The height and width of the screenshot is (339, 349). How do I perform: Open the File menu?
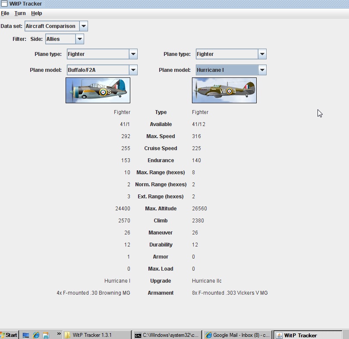tap(5, 13)
